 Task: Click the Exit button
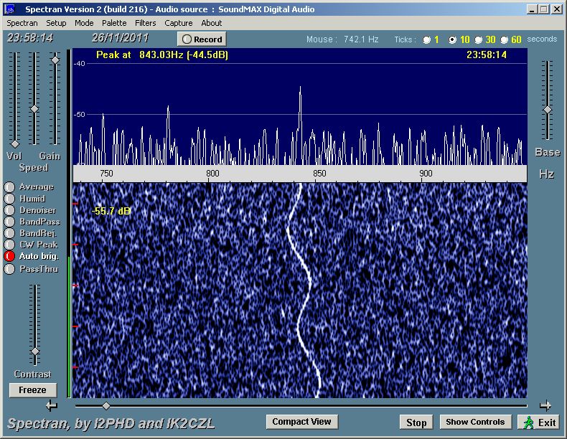[538, 422]
